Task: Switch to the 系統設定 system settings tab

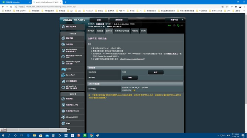Action: click(100, 31)
